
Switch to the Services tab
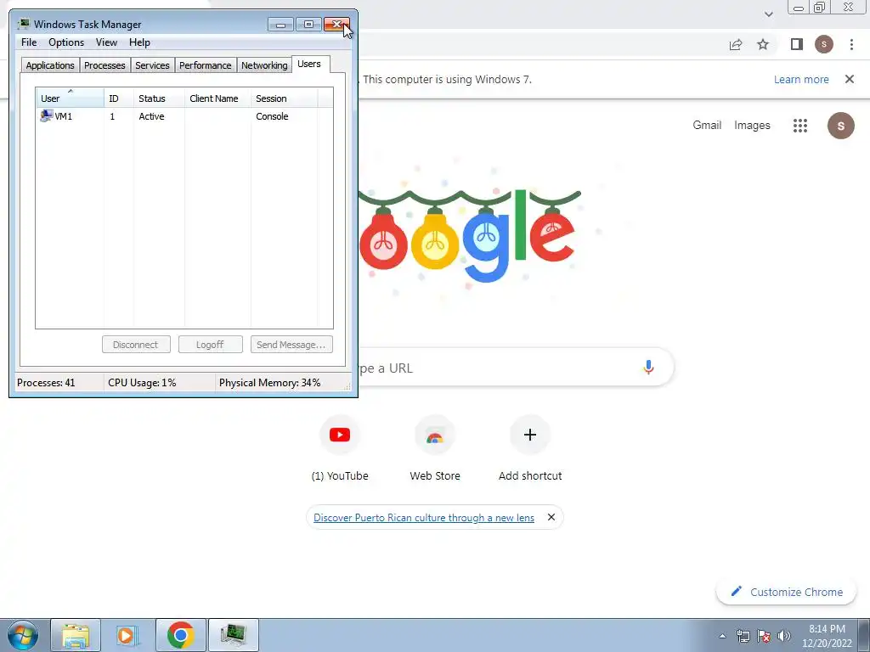pos(152,65)
